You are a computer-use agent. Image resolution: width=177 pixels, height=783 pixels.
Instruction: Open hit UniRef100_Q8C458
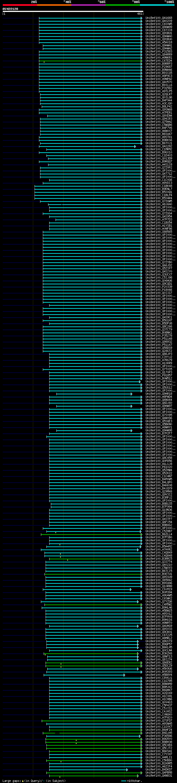click(159, 458)
